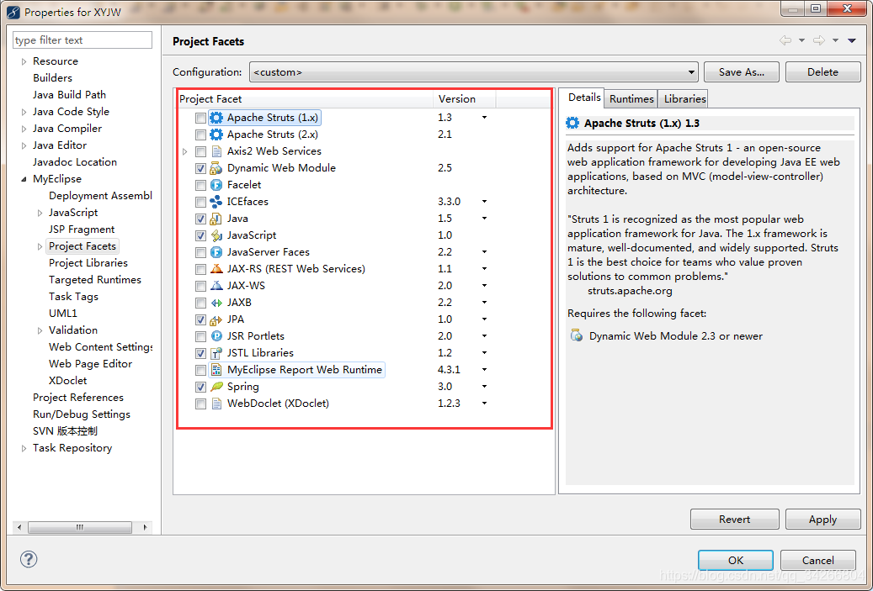Click the JSTL Libraries facet icon

tap(216, 353)
